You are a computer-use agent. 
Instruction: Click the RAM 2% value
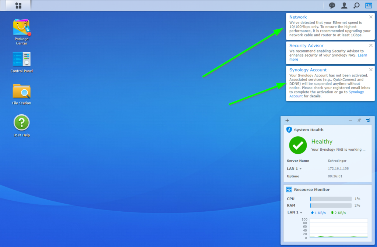tap(357, 205)
